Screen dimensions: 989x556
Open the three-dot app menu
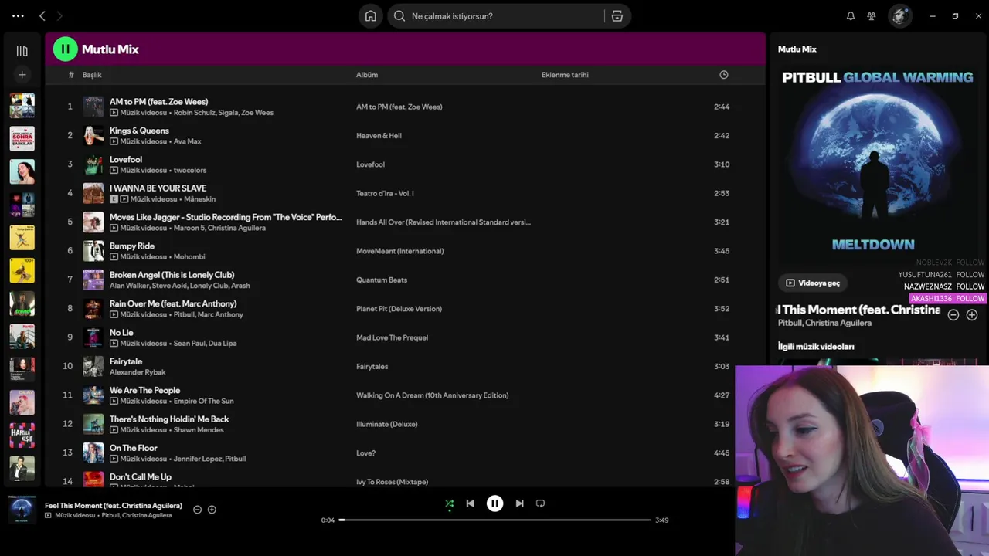(18, 15)
